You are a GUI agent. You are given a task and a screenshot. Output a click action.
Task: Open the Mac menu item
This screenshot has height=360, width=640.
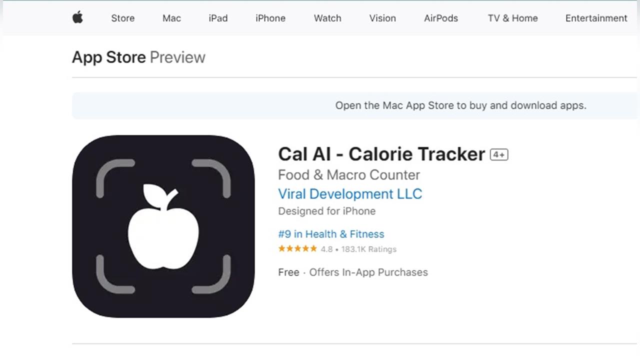point(171,18)
